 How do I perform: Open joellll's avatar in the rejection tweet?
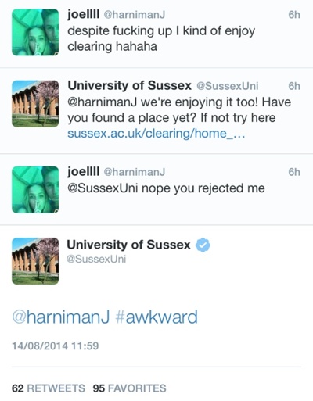pos(35,190)
